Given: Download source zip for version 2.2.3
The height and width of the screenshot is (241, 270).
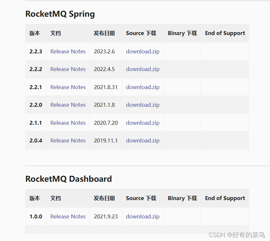Looking at the screenshot, I should (x=142, y=51).
